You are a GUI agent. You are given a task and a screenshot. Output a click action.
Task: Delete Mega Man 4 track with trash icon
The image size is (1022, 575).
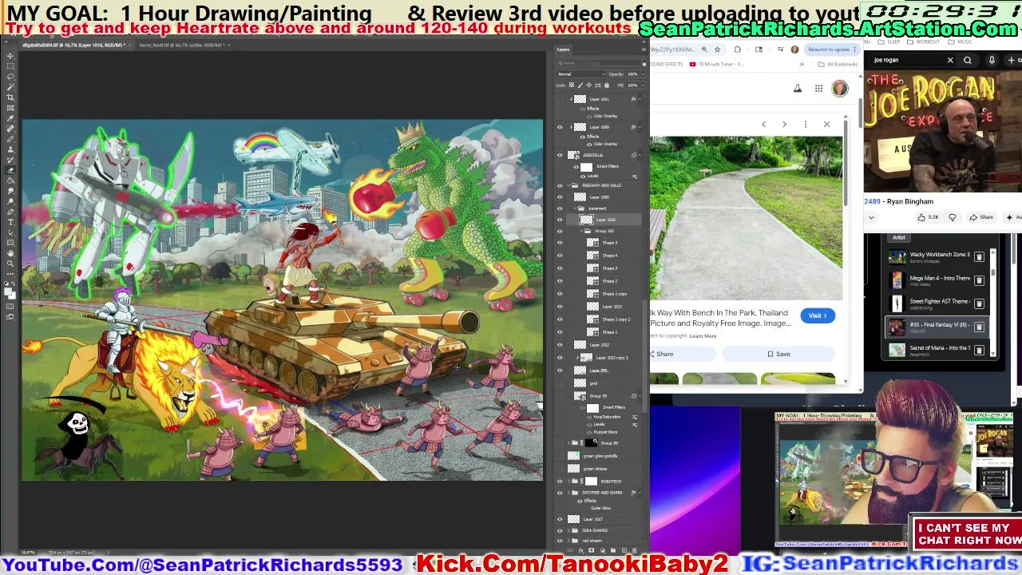pyautogui.click(x=979, y=280)
